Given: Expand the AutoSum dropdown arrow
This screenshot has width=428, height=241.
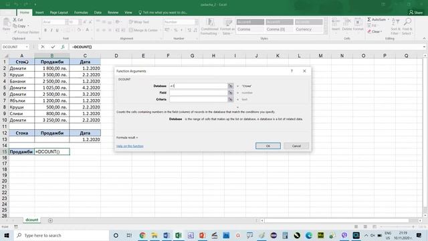Looking at the screenshot, I should tap(388, 19).
